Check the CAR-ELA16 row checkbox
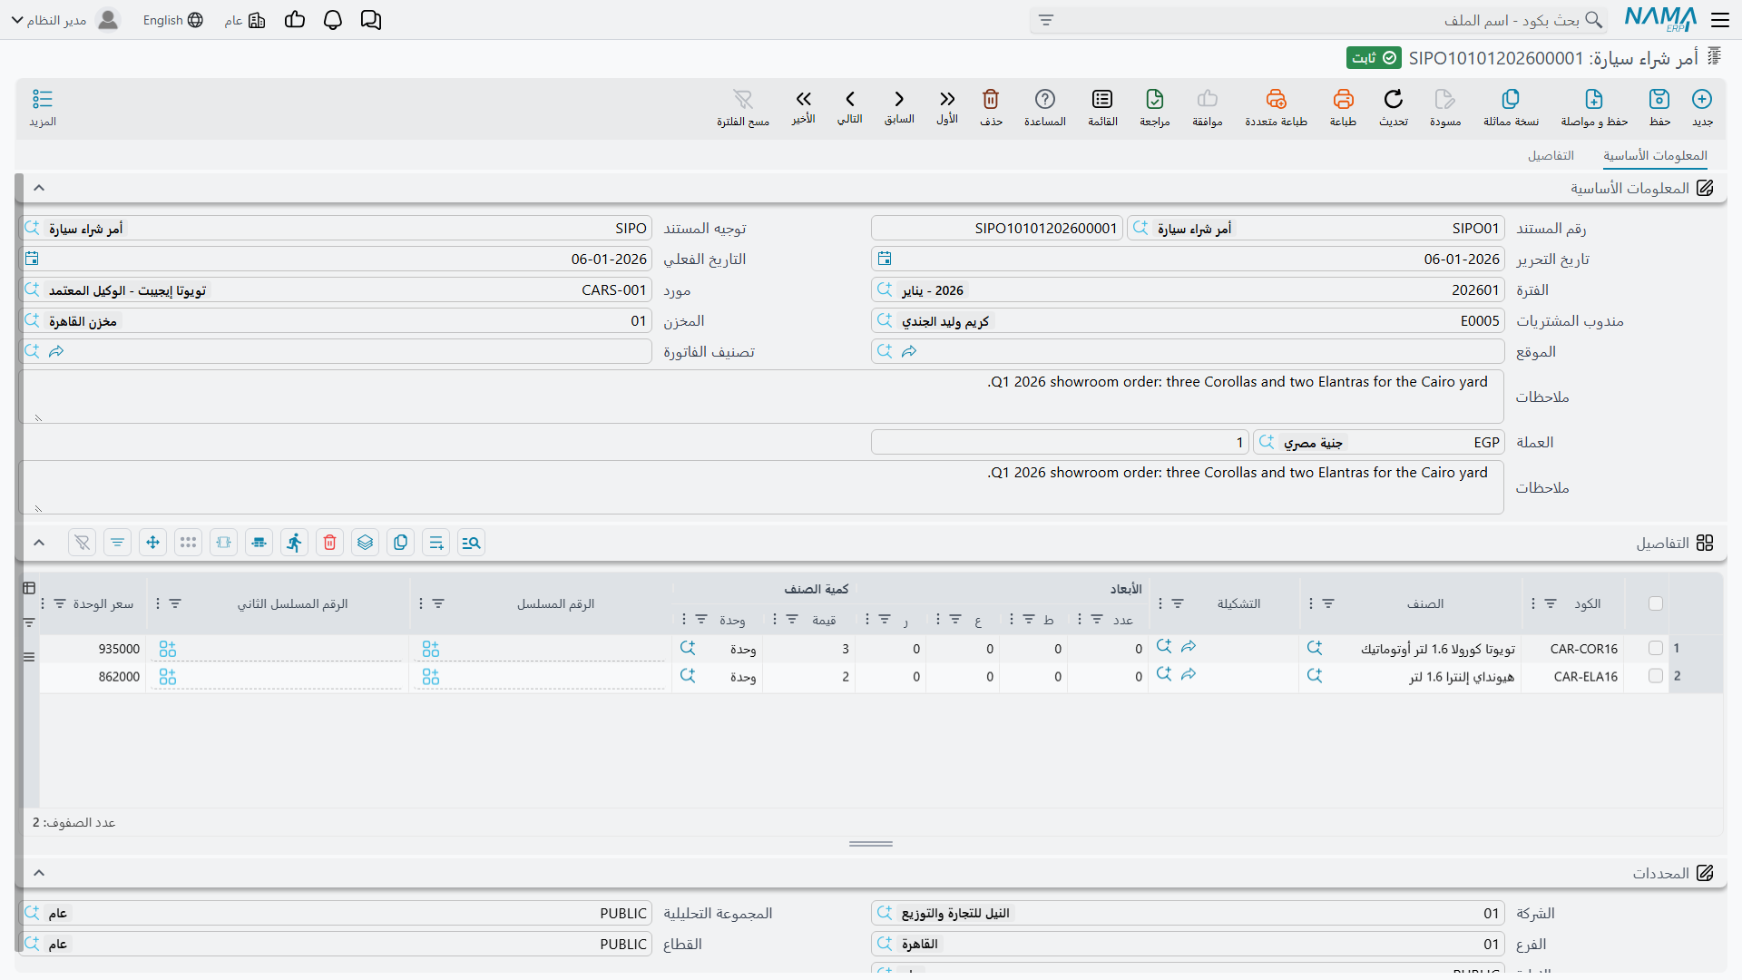This screenshot has width=1742, height=980. pos(1656,676)
